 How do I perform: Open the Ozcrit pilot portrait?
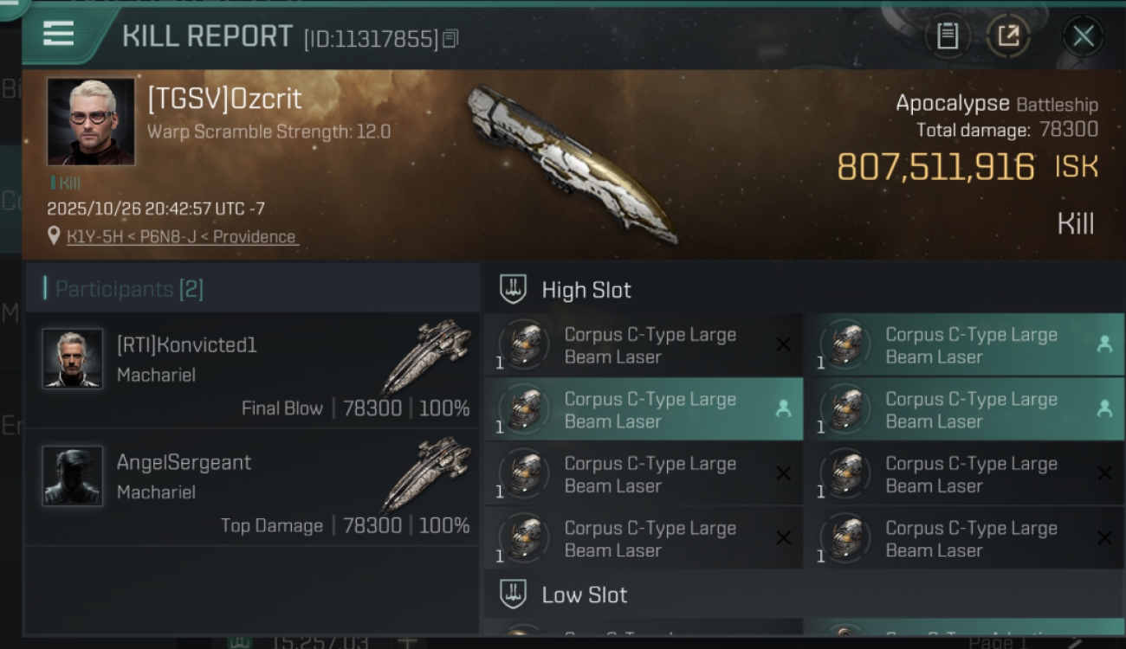91,121
